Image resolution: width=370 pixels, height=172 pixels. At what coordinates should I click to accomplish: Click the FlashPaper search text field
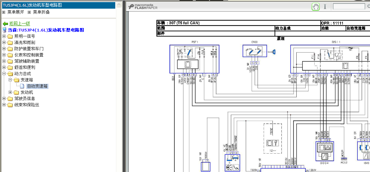click(x=349, y=6)
